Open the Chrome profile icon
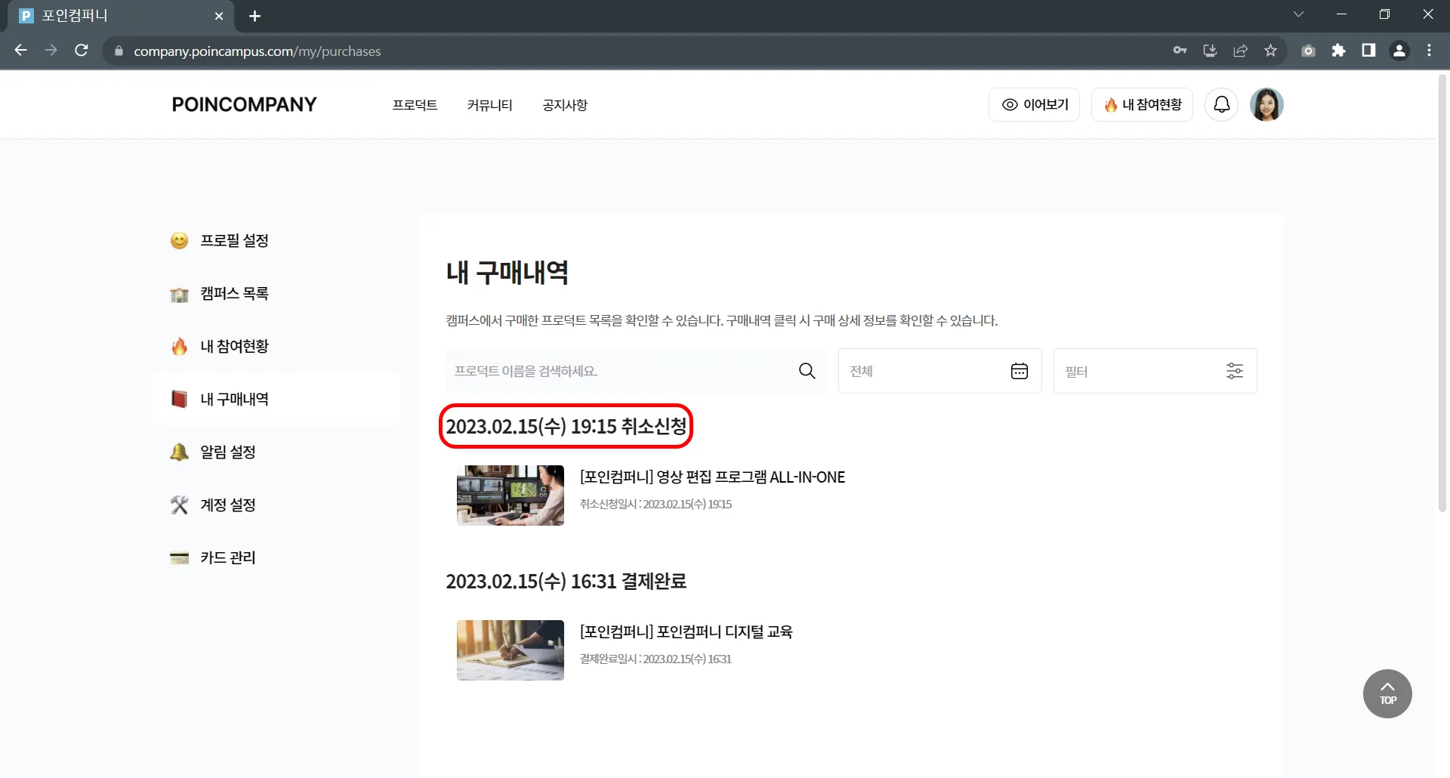Screen dimensions: 1450x778 coord(1399,51)
